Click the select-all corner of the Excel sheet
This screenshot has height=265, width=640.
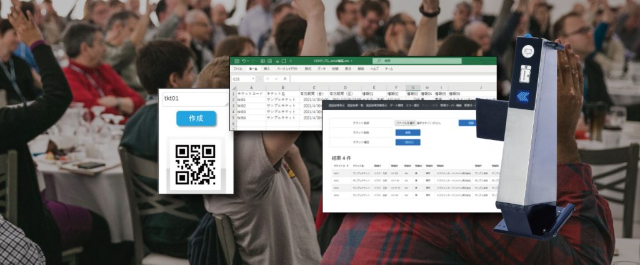tap(234, 87)
